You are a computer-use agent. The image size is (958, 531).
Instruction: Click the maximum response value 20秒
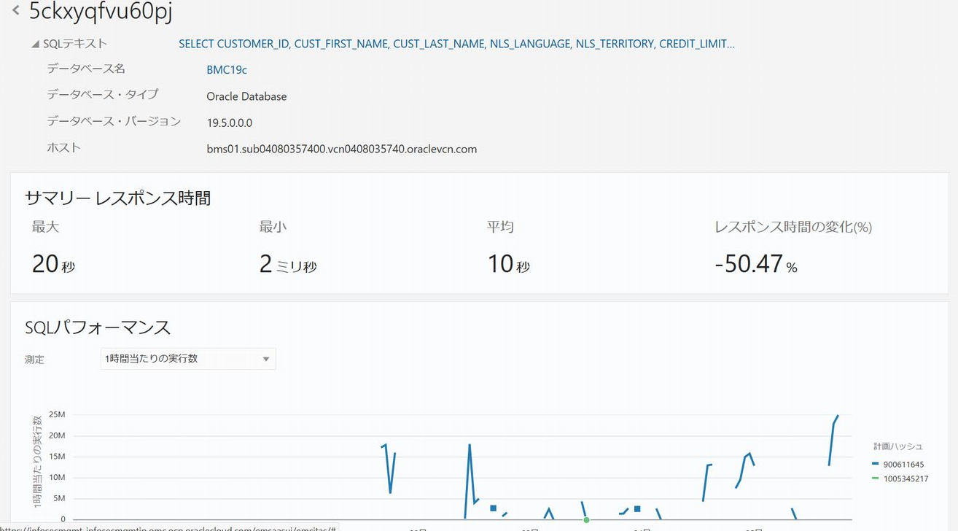(x=53, y=263)
